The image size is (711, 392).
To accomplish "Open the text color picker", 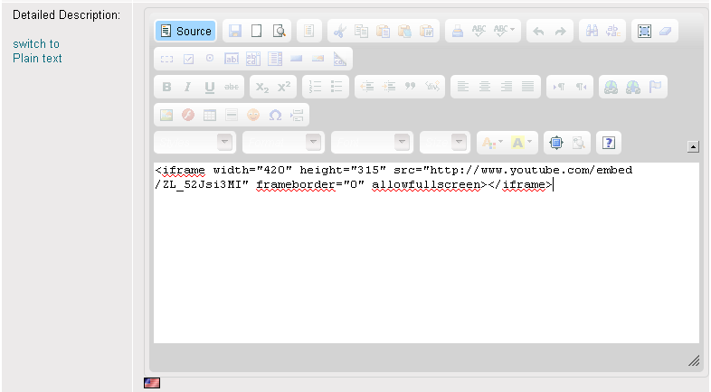I will coord(492,142).
